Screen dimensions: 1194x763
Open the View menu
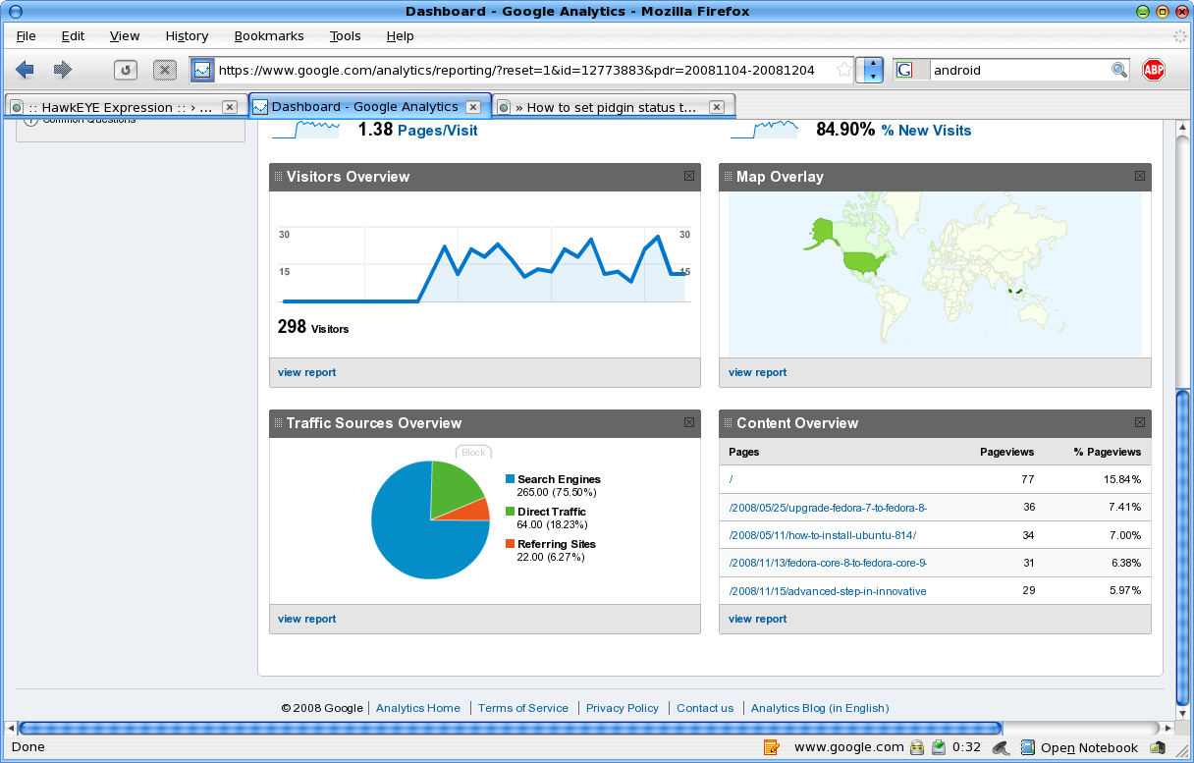click(125, 35)
